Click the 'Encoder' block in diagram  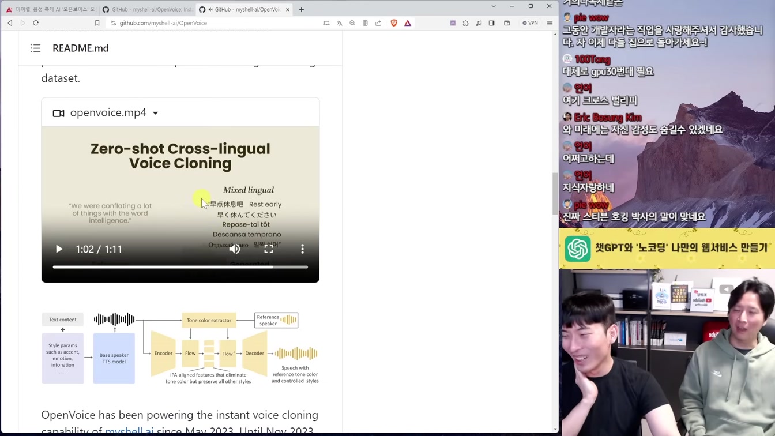point(163,353)
